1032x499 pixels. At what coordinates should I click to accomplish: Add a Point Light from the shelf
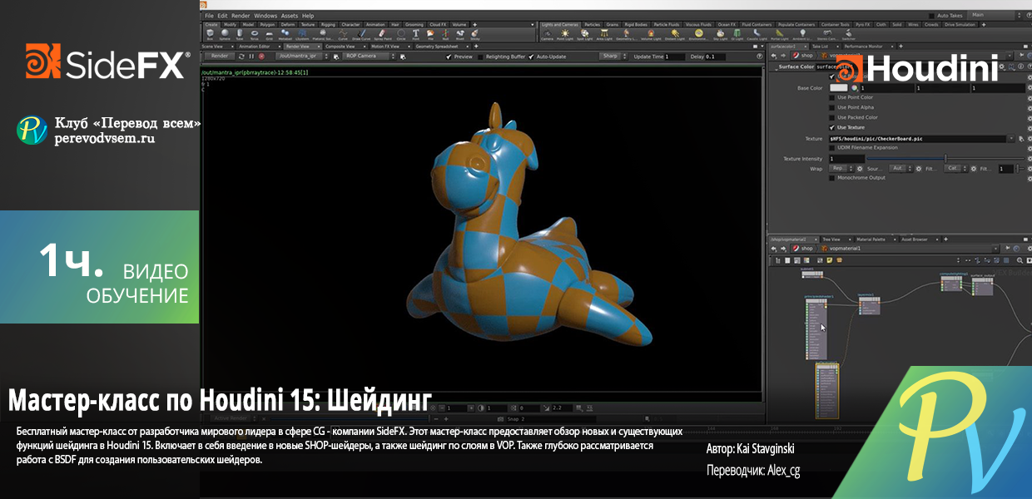565,34
